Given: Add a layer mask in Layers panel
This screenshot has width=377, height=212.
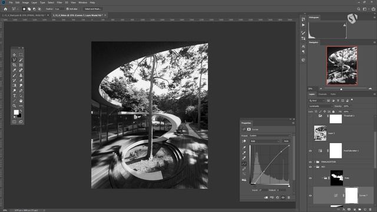Looking at the screenshot, I should click(x=349, y=210).
